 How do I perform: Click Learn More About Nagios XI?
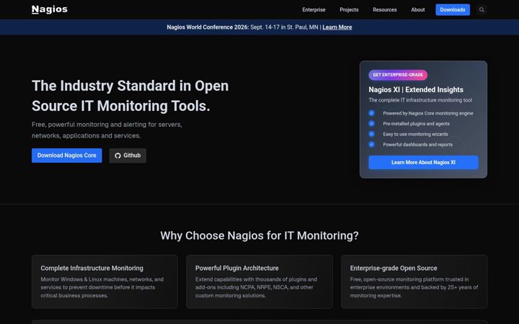(x=423, y=162)
